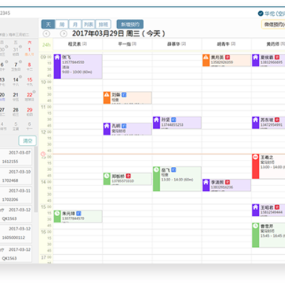Click the red badge next to 王昭君
The image size is (285, 285).
[277, 207]
